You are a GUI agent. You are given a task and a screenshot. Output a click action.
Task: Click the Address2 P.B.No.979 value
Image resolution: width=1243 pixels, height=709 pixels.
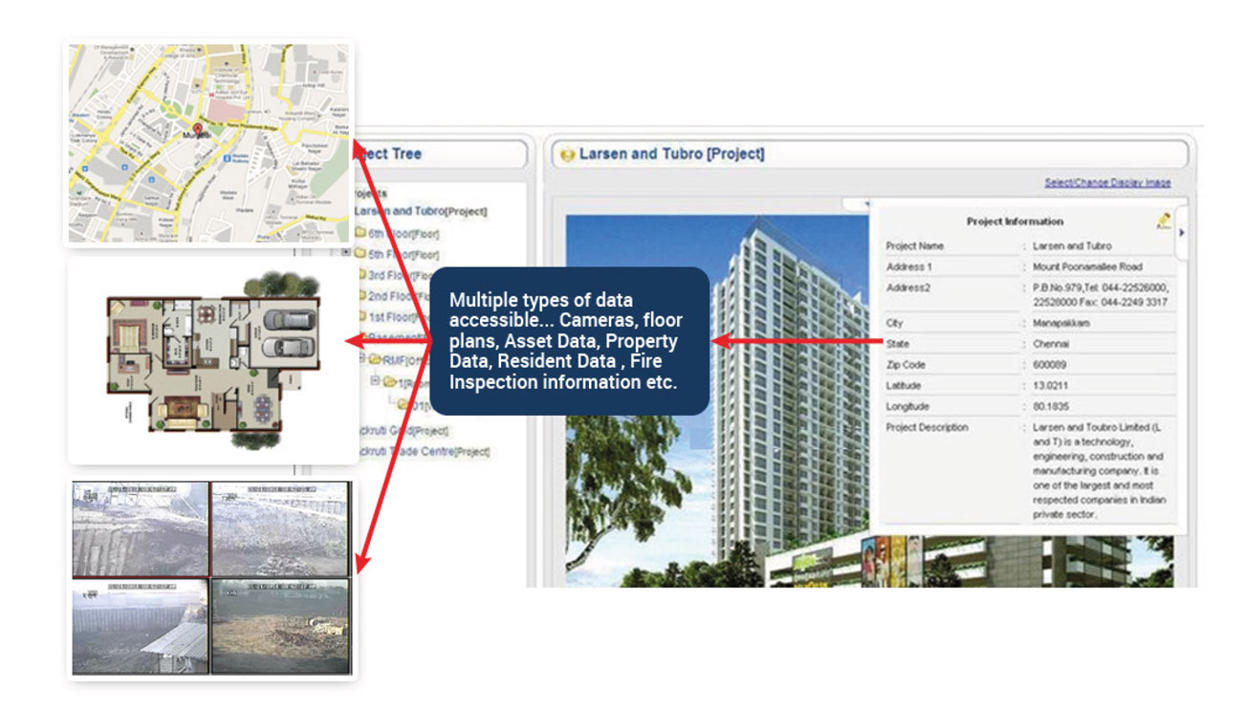pyautogui.click(x=1101, y=294)
